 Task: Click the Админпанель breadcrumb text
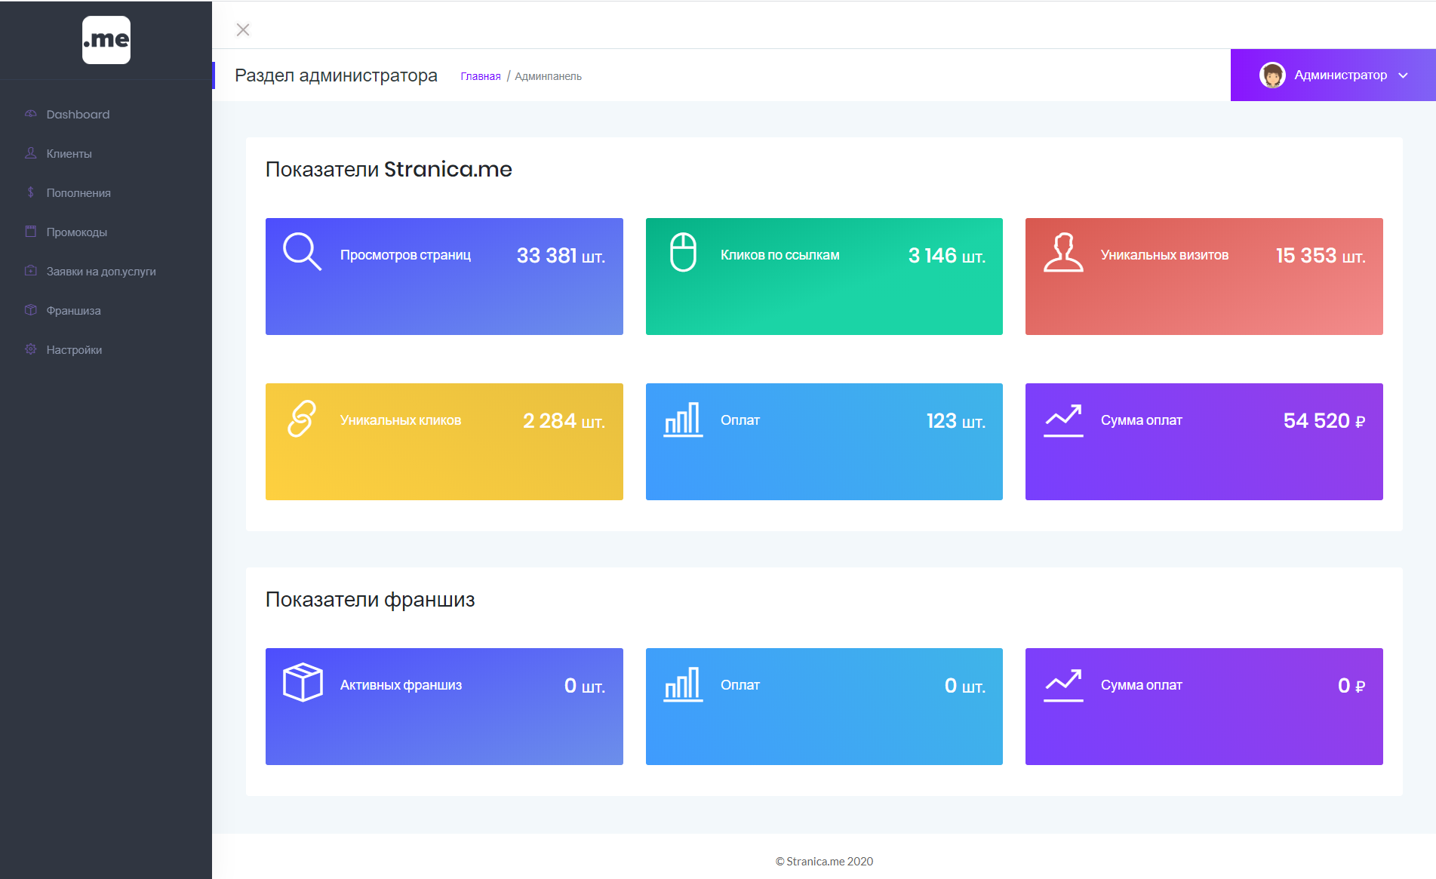(548, 76)
